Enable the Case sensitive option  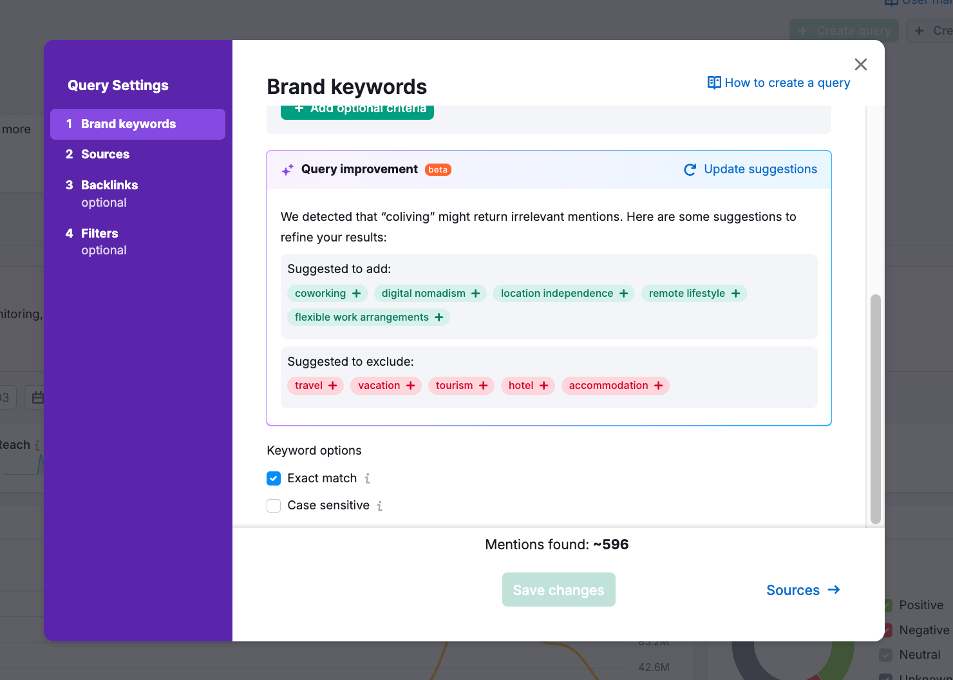point(274,505)
